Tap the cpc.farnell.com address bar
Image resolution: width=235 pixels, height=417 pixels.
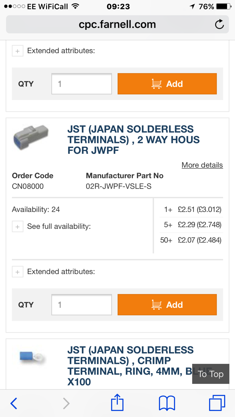(x=117, y=24)
